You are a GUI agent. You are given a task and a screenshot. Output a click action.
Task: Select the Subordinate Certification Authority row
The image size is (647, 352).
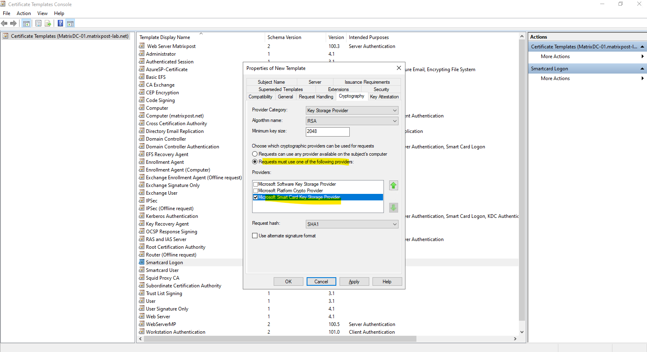(184, 286)
